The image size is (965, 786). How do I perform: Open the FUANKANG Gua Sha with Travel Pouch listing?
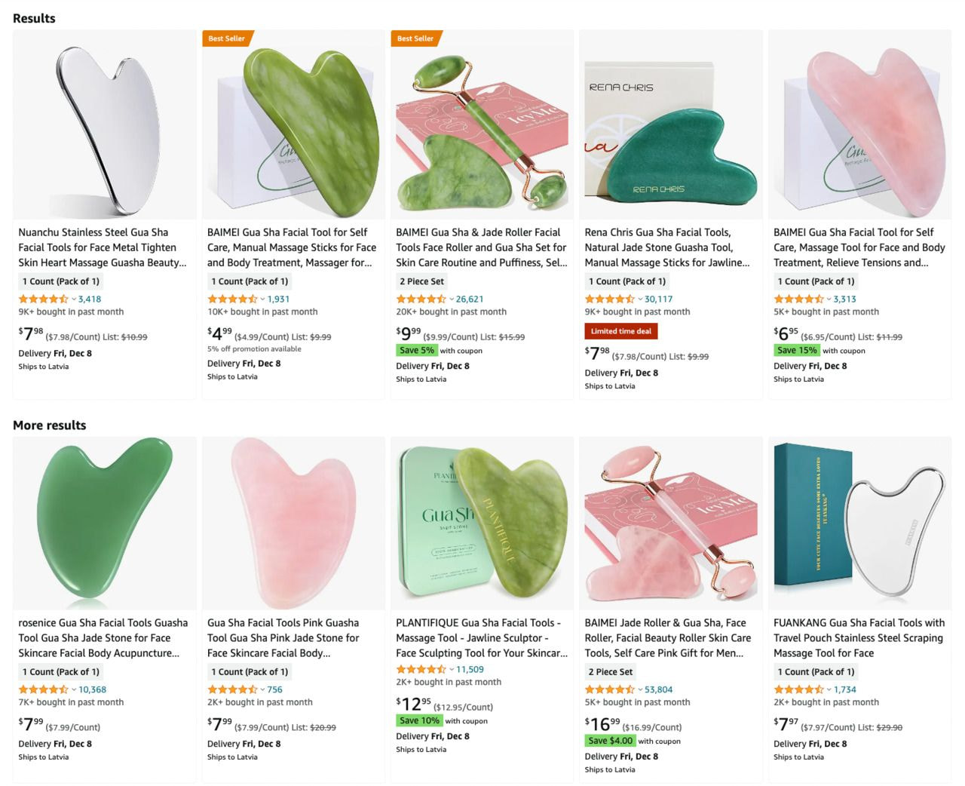pyautogui.click(x=859, y=637)
